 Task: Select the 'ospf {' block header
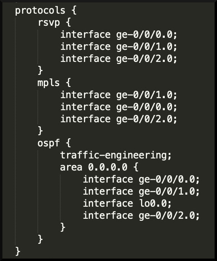coord(54,143)
